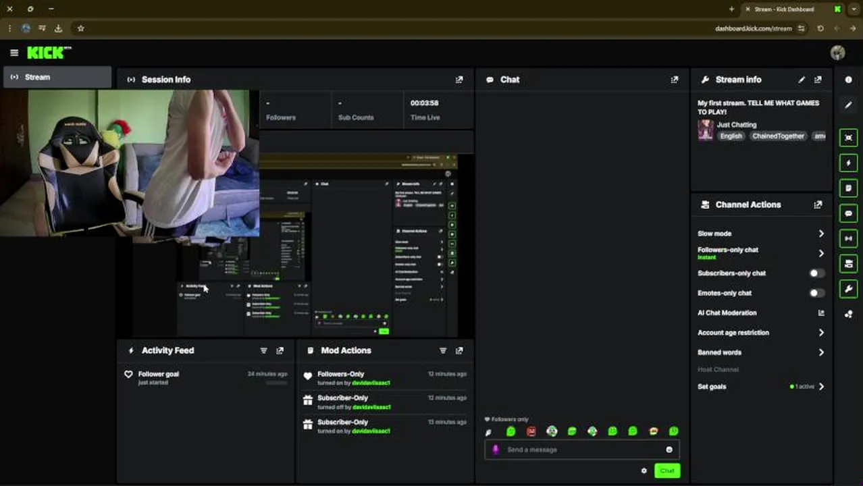The width and height of the screenshot is (863, 486).
Task: Insert the last emote in the row
Action: [x=673, y=431]
